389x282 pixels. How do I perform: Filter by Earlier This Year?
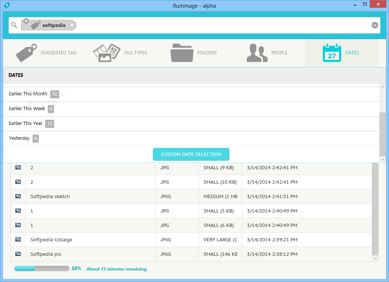coord(191,124)
